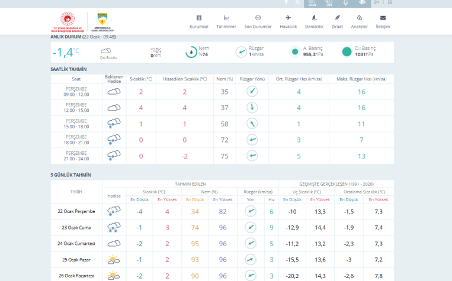
Task: Switch language to DE
Action: (x=390, y=2)
